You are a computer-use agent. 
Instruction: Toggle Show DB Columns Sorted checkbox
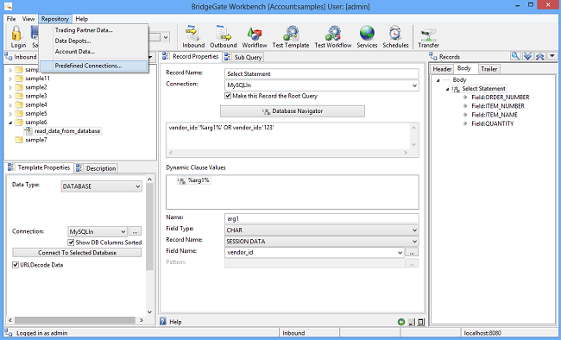pyautogui.click(x=71, y=242)
